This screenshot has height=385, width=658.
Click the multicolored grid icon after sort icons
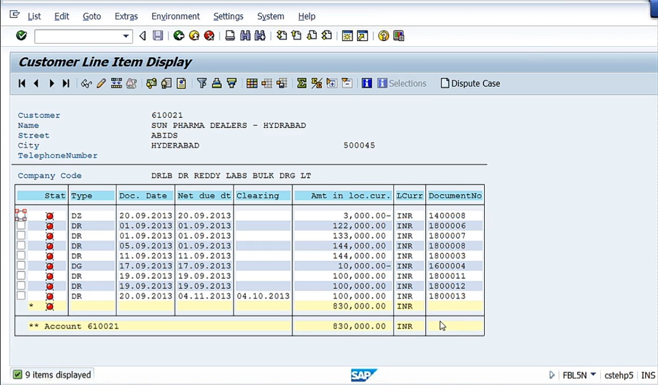pyautogui.click(x=252, y=84)
